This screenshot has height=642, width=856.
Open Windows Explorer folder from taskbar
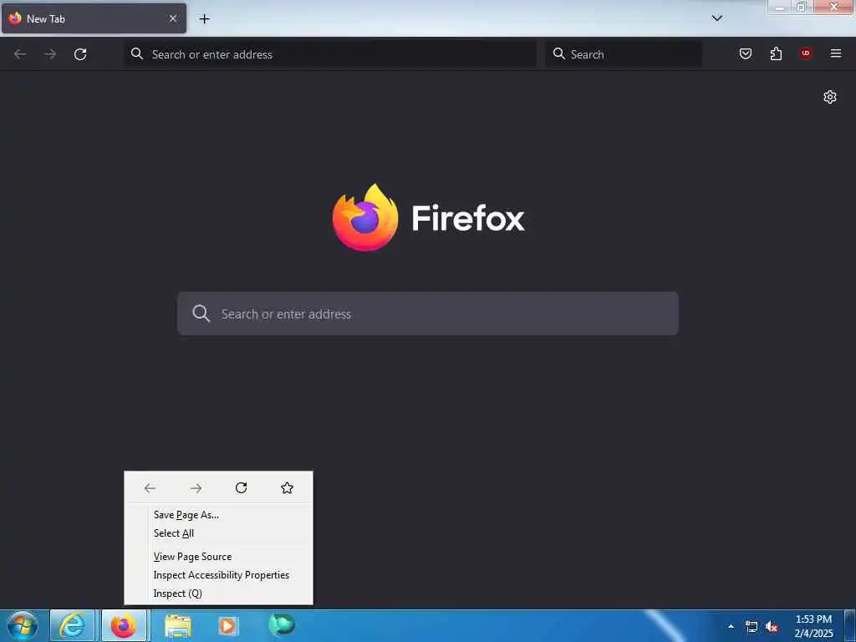(x=178, y=625)
